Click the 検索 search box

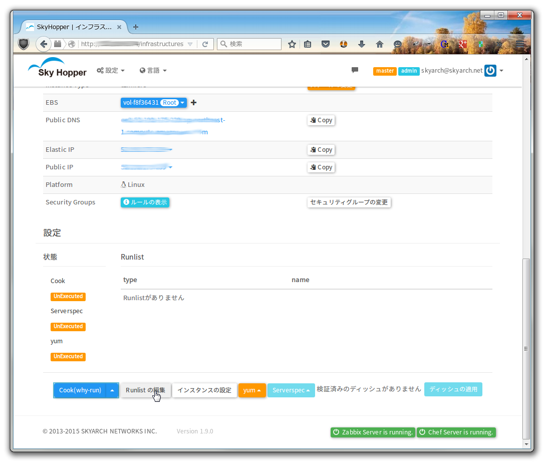[249, 44]
